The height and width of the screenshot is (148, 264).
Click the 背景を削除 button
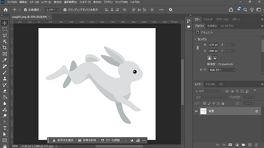click(x=87, y=140)
